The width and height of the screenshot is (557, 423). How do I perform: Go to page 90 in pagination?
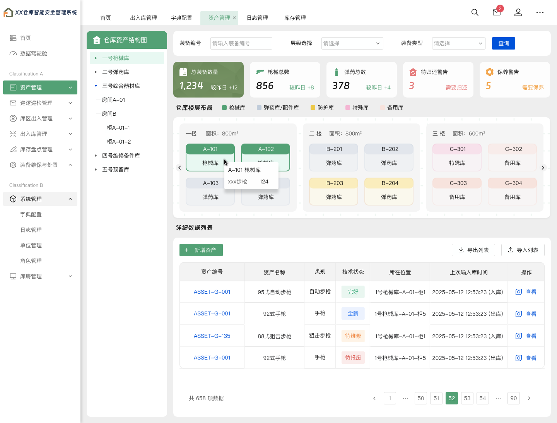[x=514, y=398]
